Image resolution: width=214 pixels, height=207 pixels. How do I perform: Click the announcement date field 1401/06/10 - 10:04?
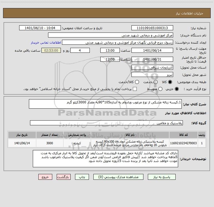(x=40, y=28)
